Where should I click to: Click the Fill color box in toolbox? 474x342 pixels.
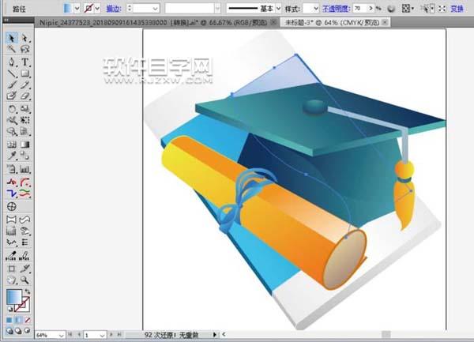13,297
